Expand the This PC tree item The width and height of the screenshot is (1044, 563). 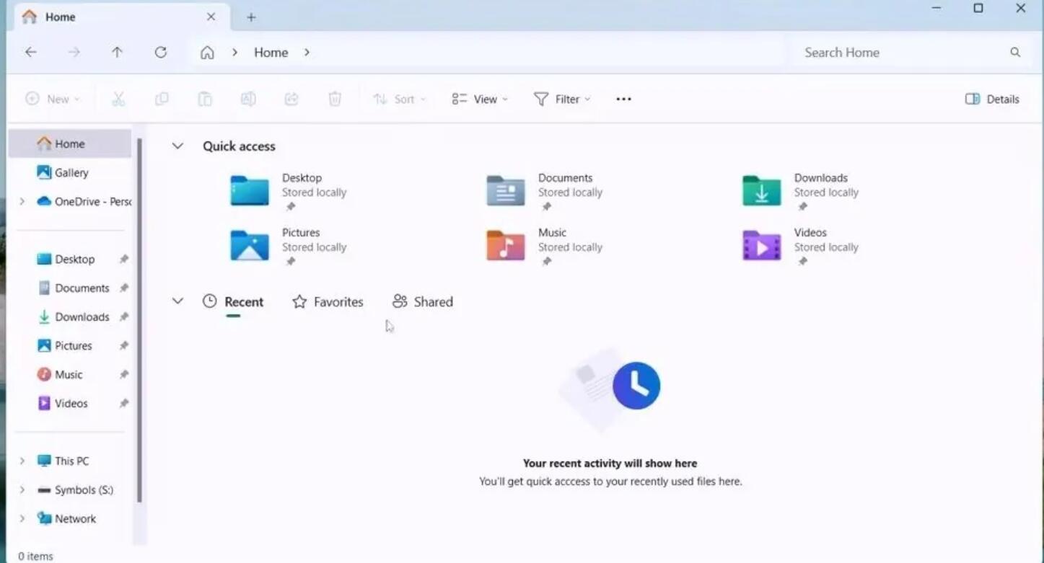(x=22, y=461)
